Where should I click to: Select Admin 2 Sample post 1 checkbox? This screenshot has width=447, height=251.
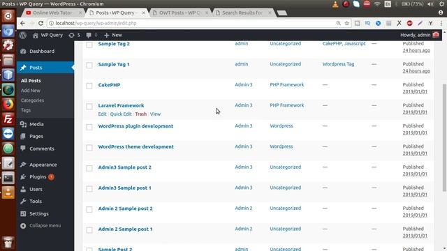pos(89,229)
